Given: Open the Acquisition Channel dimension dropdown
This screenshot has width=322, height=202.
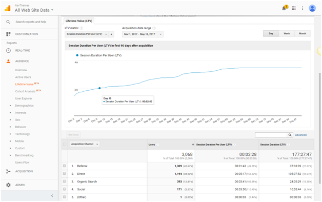Looking at the screenshot, I should [x=85, y=144].
